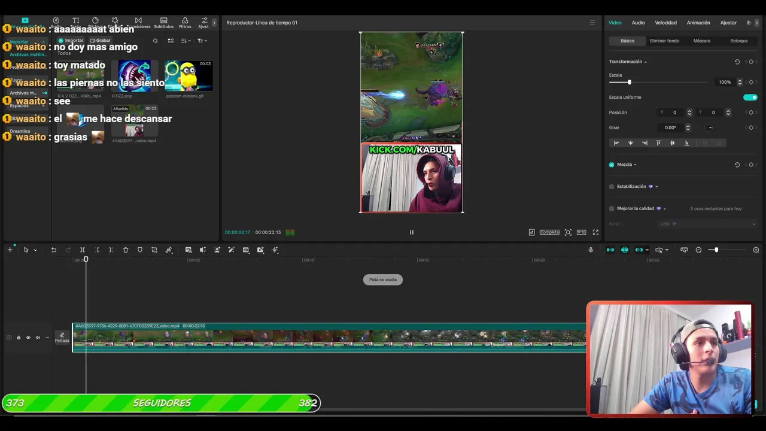Align clip to left edge icon

coord(616,143)
